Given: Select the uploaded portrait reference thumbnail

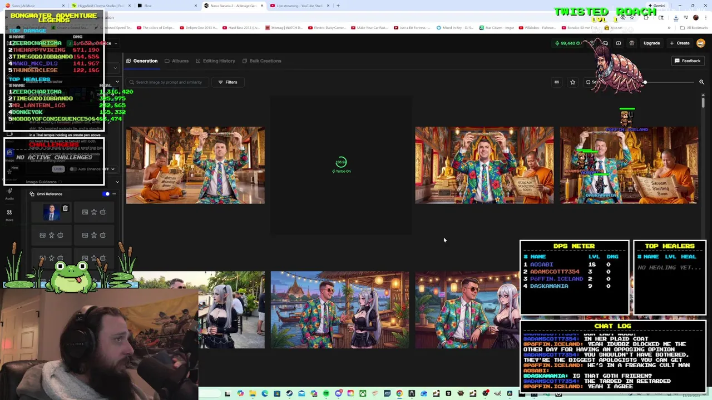Looking at the screenshot, I should pos(52,212).
